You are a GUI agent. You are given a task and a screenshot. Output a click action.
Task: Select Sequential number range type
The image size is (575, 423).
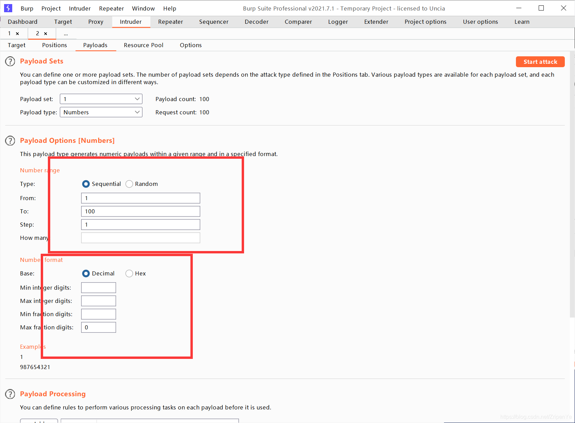(86, 184)
